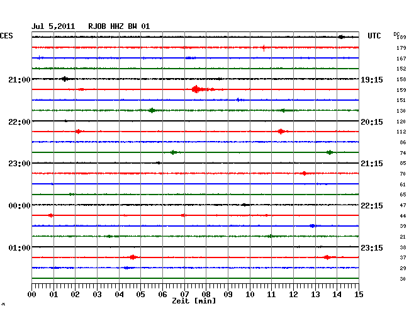Select the DC value "65"

403,195
